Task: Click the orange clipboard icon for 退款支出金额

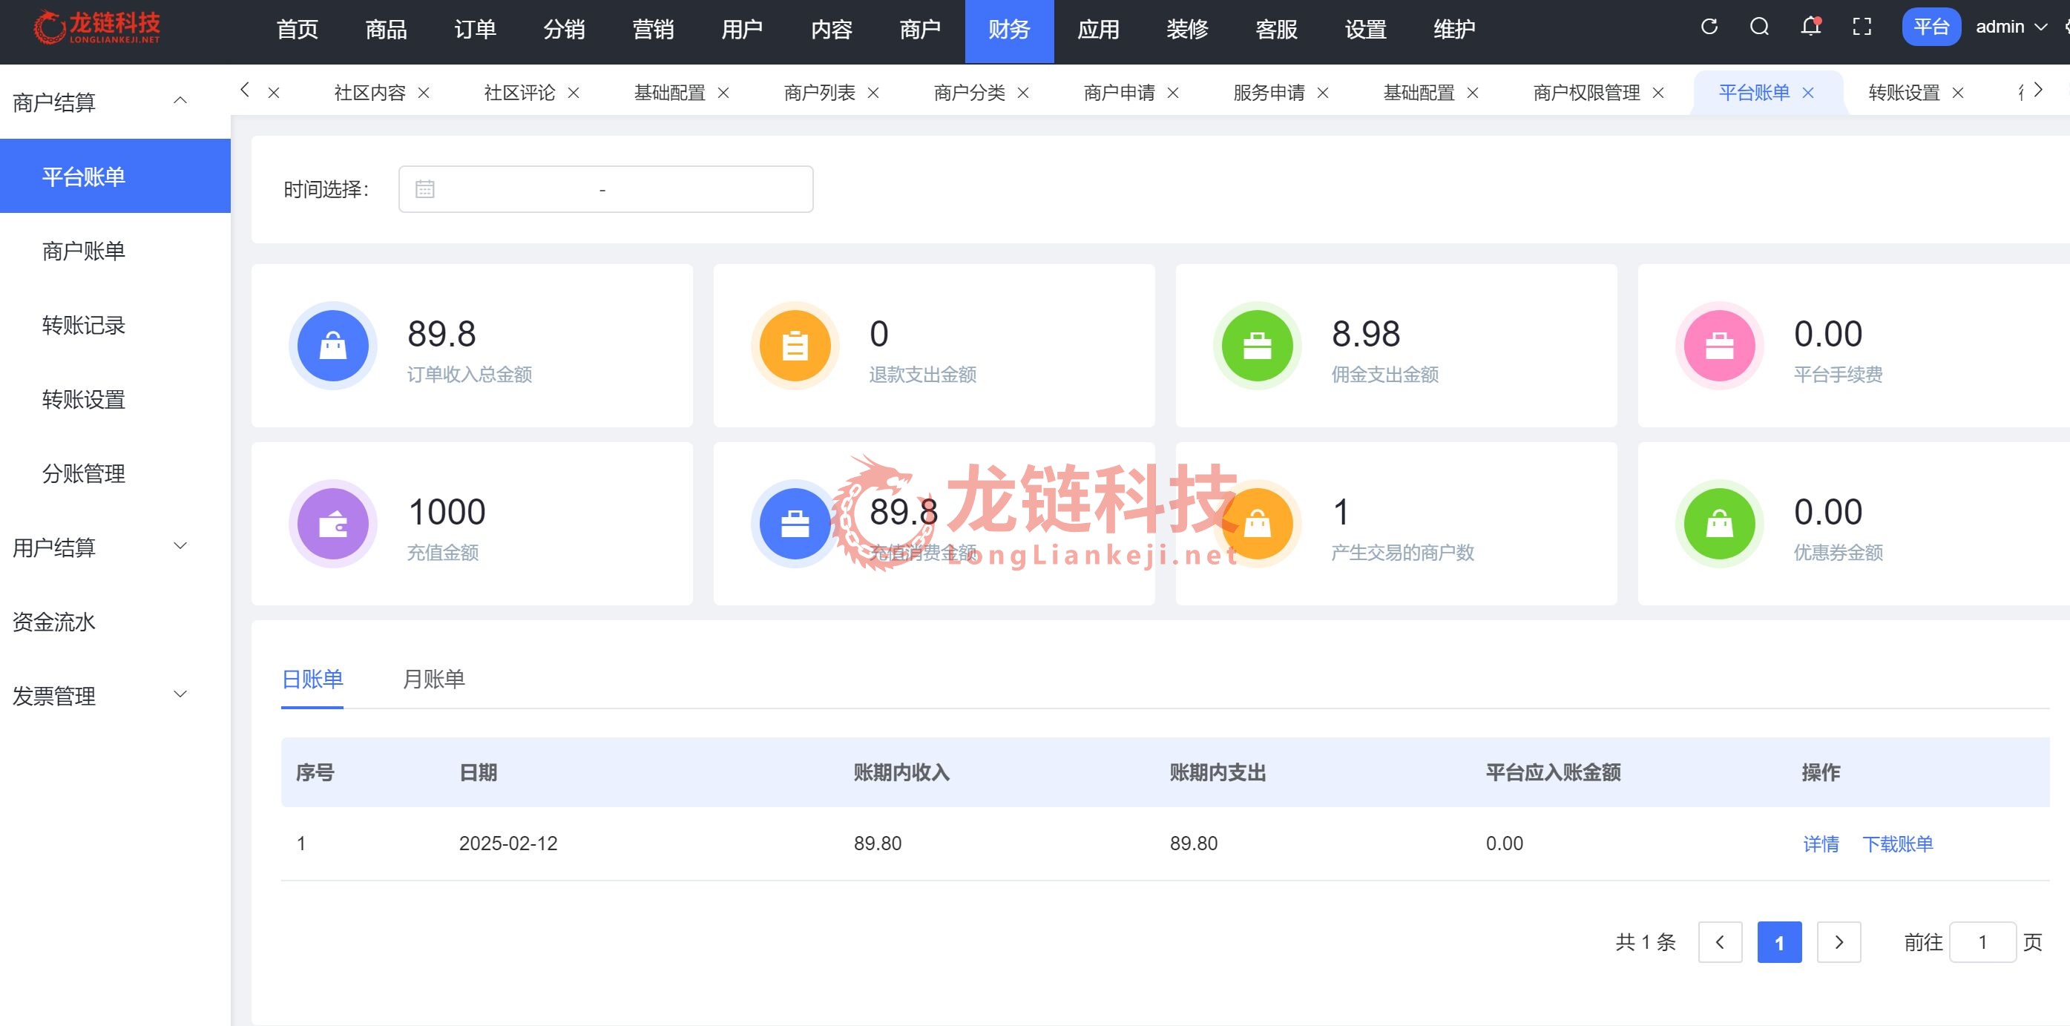Action: point(795,346)
